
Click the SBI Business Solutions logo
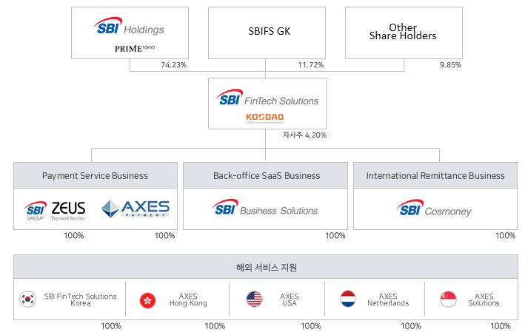point(265,208)
